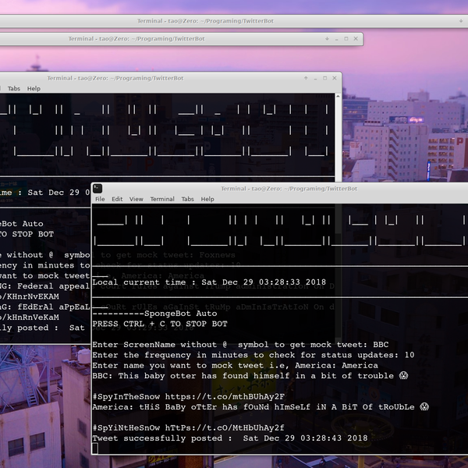Viewport: 468px width, 468px height.
Task: Open the Help menu in front terminal
Action: click(x=207, y=199)
